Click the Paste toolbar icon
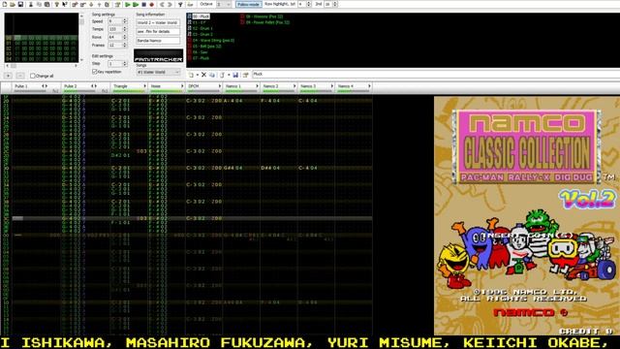This screenshot has width=620, height=349. click(x=46, y=4)
